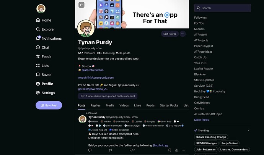Repost the pinned post
Image resolution: width=264 pixels, height=155 pixels.
[111, 150]
